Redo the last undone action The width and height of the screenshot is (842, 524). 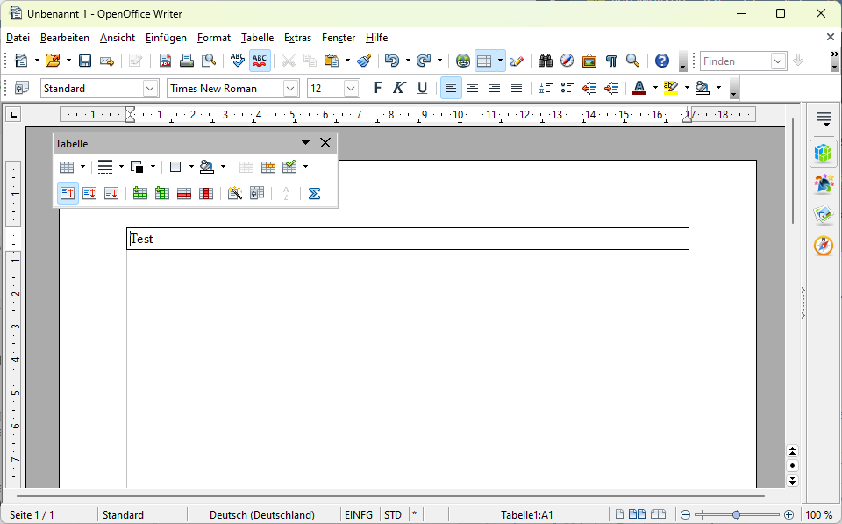point(424,61)
